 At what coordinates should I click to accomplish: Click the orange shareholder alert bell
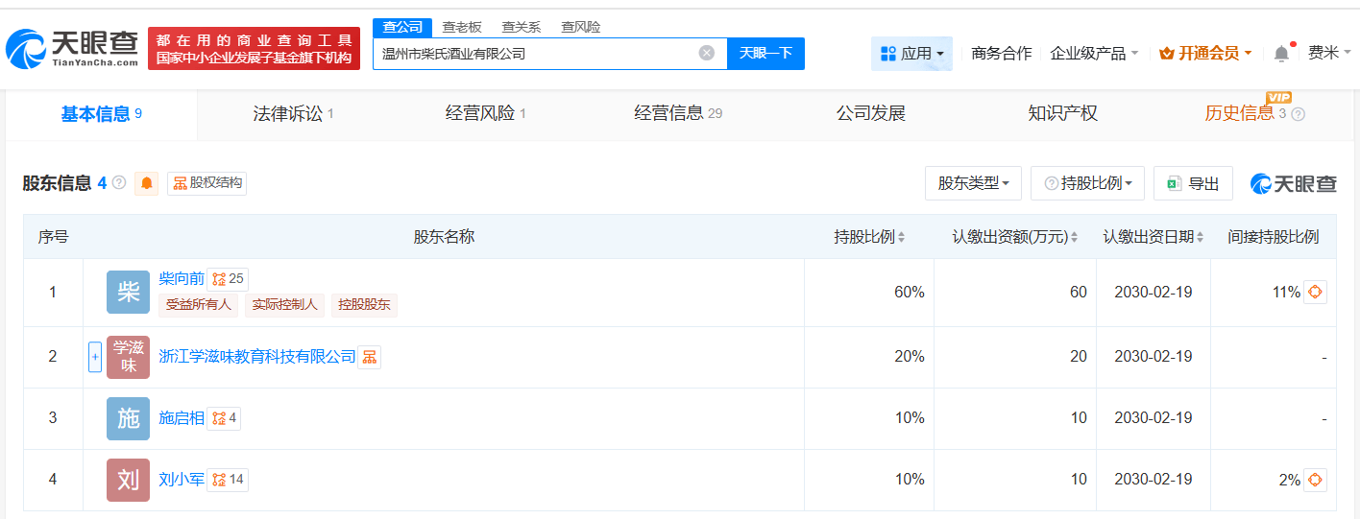[146, 183]
